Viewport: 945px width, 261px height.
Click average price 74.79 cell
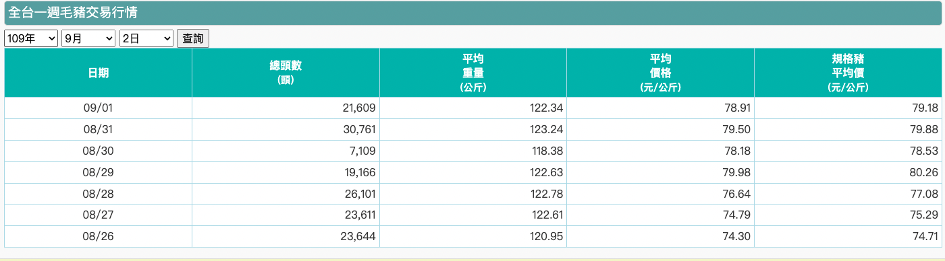[x=660, y=215]
